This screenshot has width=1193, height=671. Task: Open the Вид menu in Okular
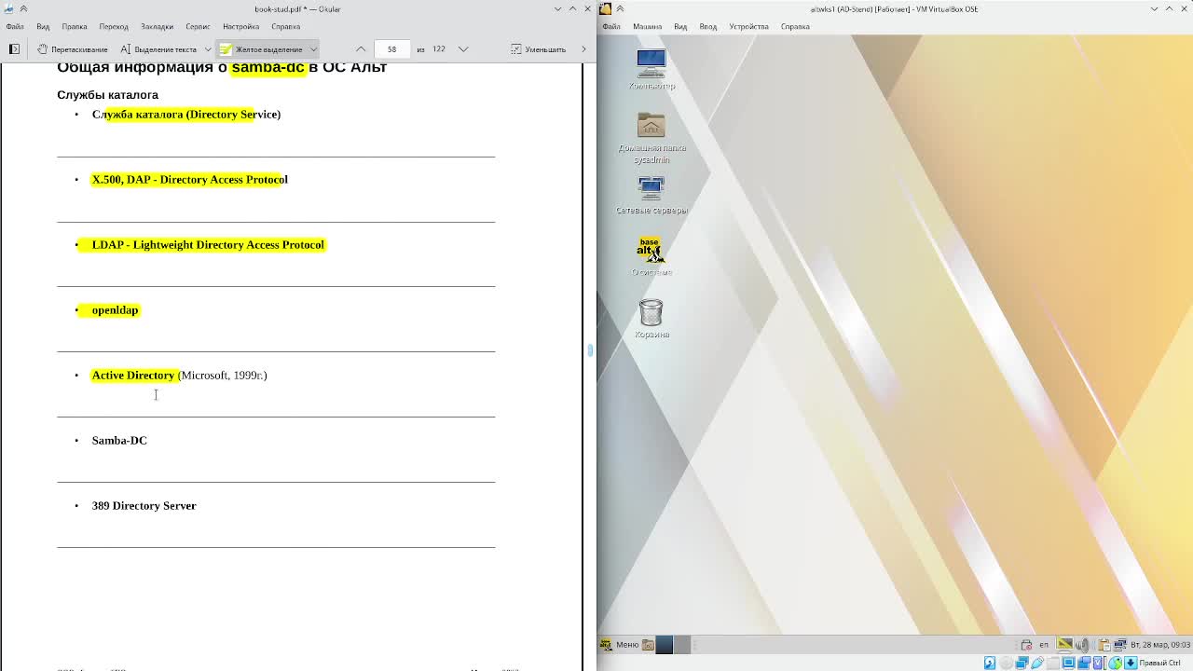[43, 26]
